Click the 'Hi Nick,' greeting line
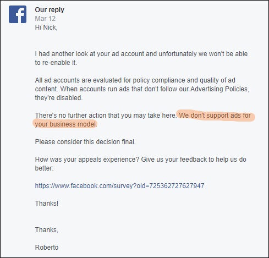The width and height of the screenshot is (269, 258). click(46, 28)
